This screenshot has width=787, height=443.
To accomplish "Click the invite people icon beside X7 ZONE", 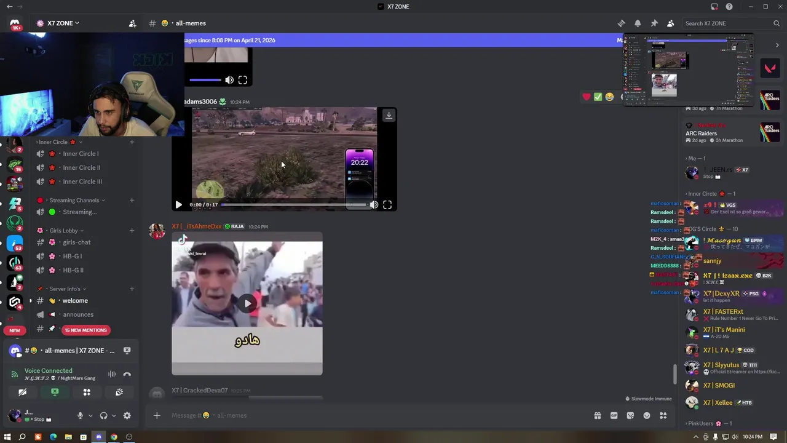I will point(132,23).
